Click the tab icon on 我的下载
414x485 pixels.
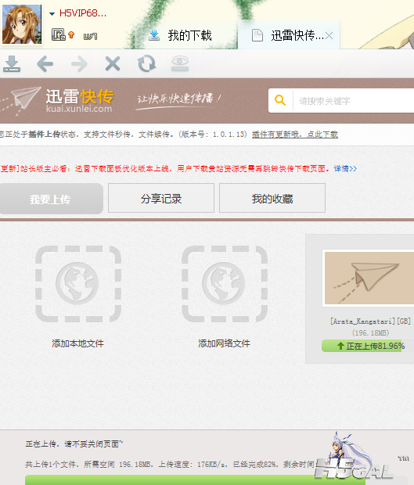(154, 35)
